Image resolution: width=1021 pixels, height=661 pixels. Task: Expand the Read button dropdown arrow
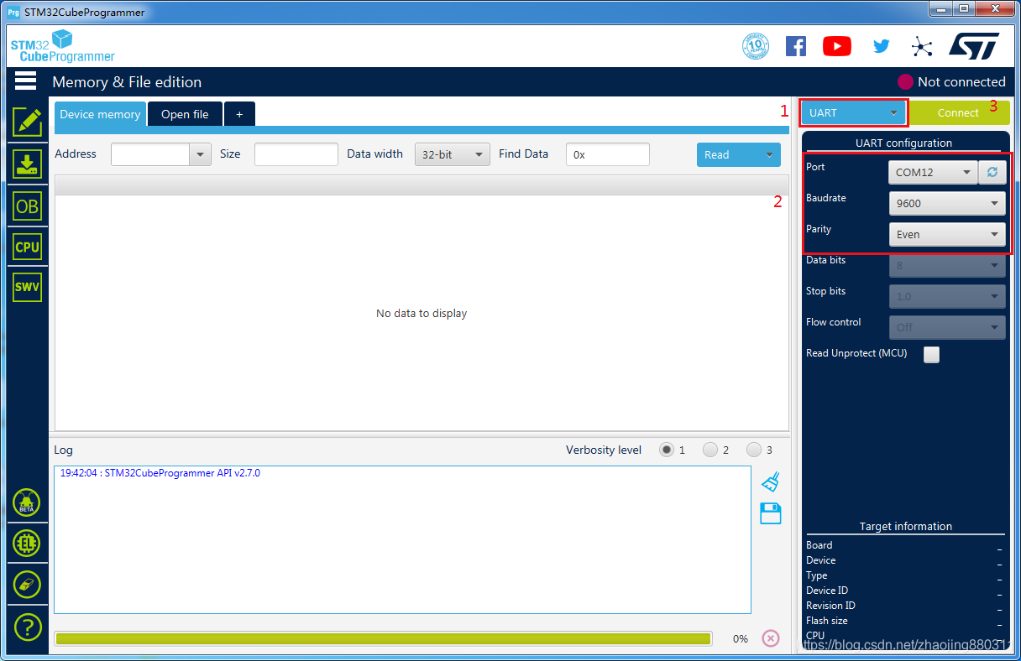pos(767,154)
